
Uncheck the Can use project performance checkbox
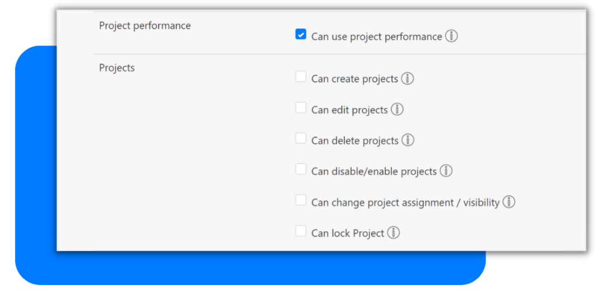click(x=301, y=35)
